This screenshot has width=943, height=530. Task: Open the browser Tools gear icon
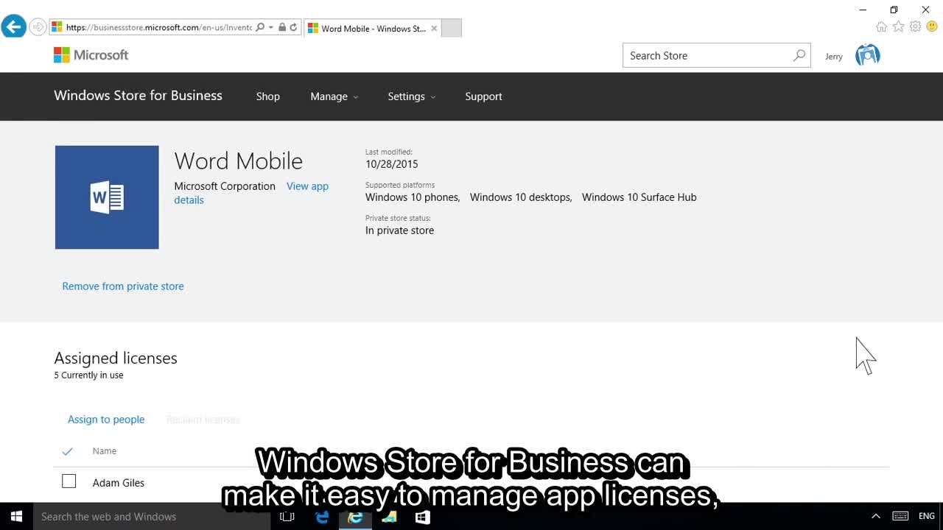point(915,26)
